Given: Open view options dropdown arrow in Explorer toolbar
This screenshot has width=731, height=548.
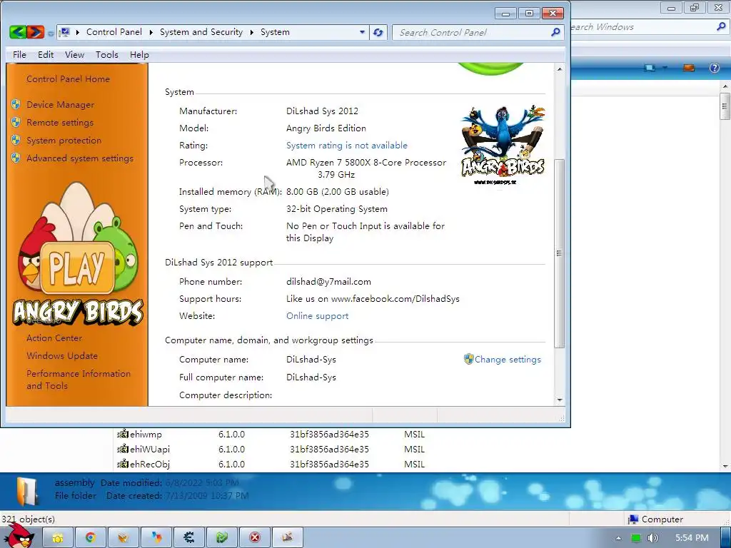Looking at the screenshot, I should pyautogui.click(x=665, y=68).
